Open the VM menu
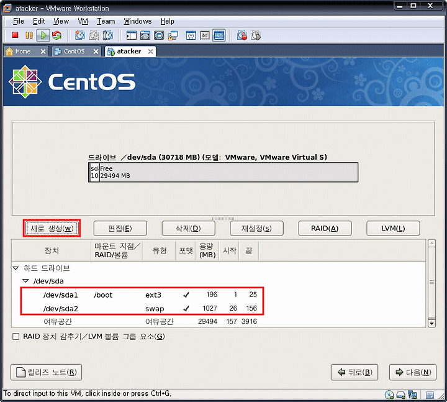447x402 pixels. [x=83, y=21]
